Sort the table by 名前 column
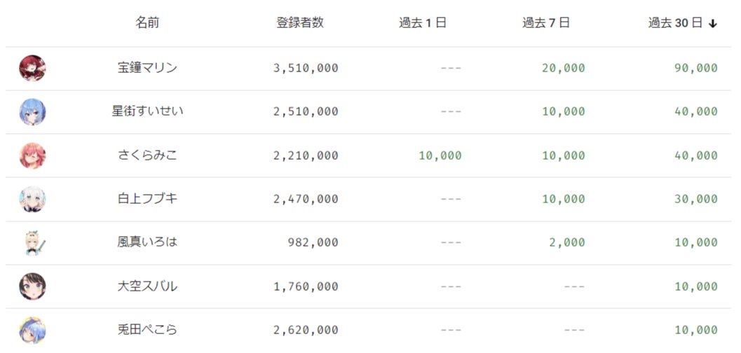The width and height of the screenshot is (741, 353). [147, 23]
